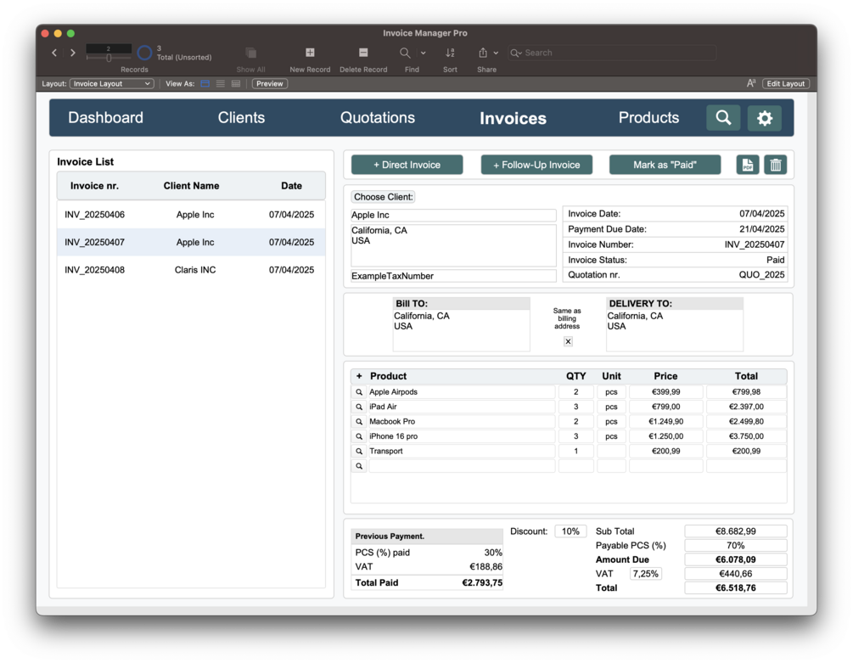The height and width of the screenshot is (663, 853).
Task: Click price €1.250,00 of iPhone 16 pro
Action: point(666,436)
